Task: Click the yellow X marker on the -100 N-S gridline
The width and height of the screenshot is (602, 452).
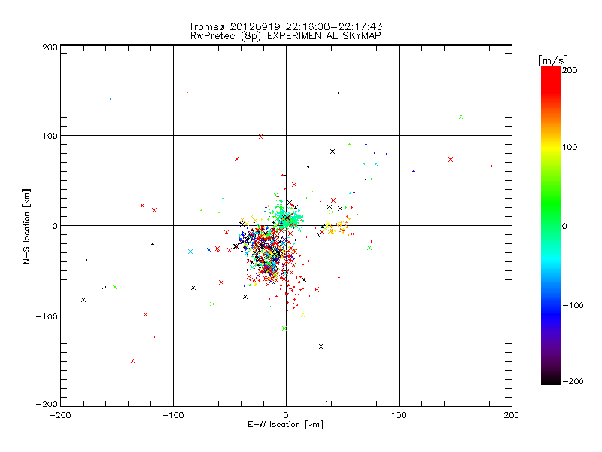Action: 303,315
